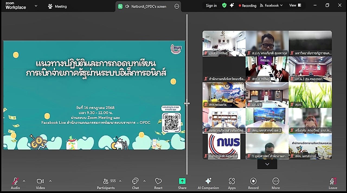347x193 pixels.
Task: Expand the video options arrow
Action: point(50,181)
